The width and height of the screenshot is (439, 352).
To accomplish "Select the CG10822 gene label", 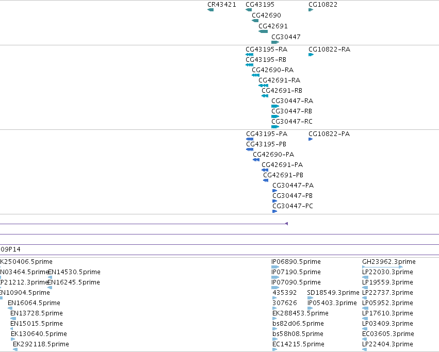I will [x=323, y=5].
